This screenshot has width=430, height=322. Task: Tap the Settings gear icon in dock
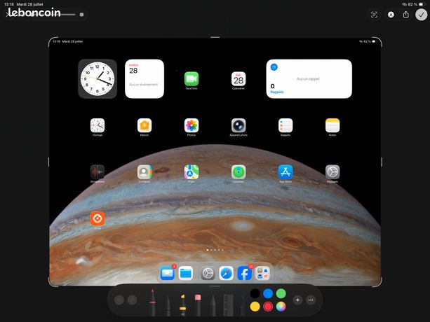click(208, 273)
